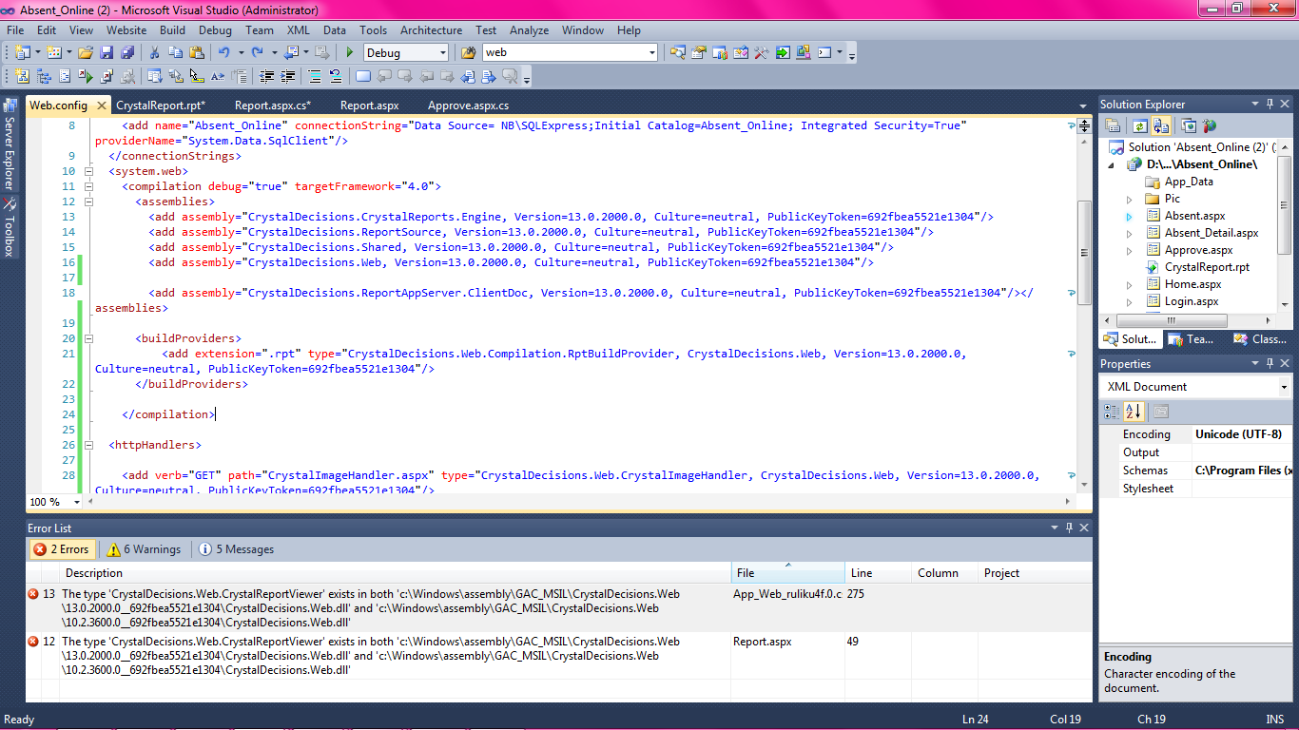Click ASP.NET Configuration icon in Solution Explorer
Viewport: 1299px width, 730px height.
pos(1210,125)
